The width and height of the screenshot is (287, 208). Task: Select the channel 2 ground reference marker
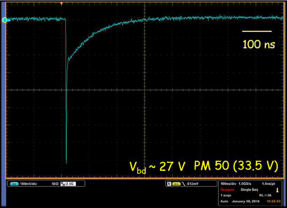(5, 20)
